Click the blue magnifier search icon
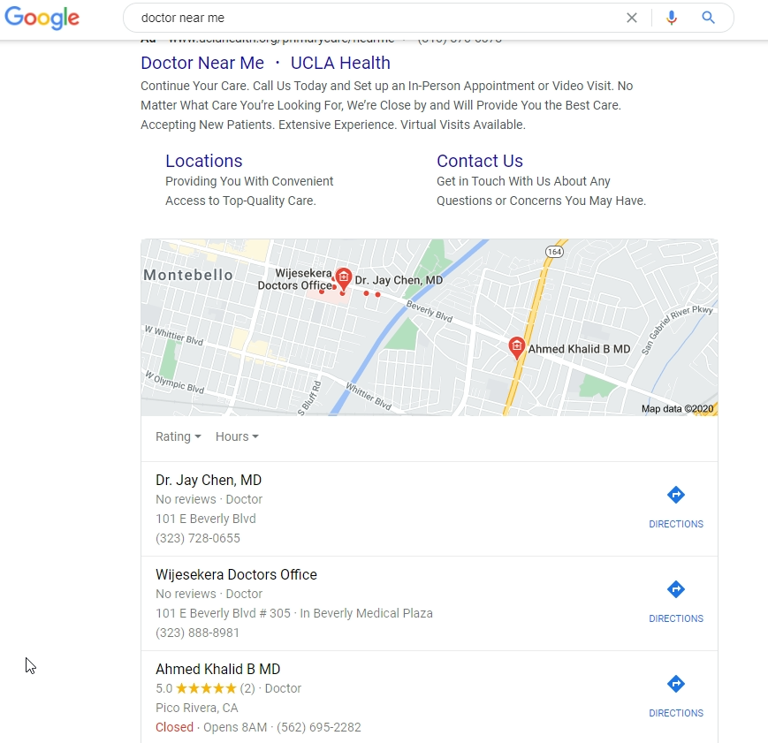 pos(708,18)
